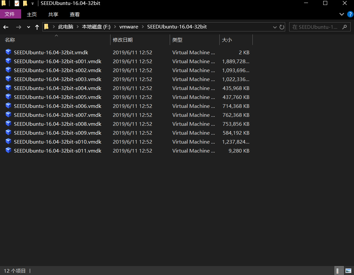The height and width of the screenshot is (275, 354).
Task: Click file name SEEDUbuntu-16.04-32bit-s001.vmdk
Action: coord(58,62)
